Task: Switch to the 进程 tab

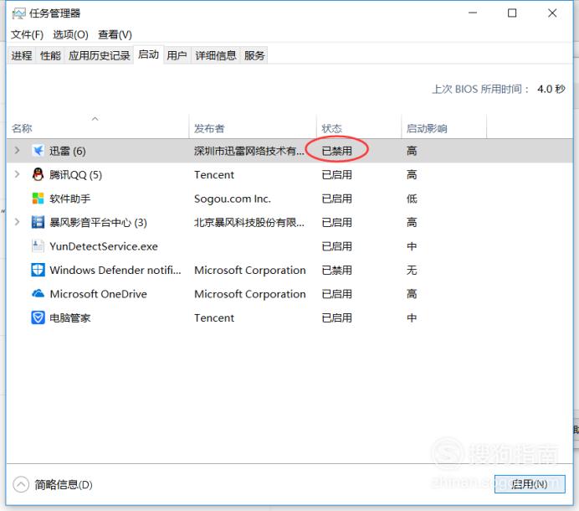Action: pos(22,55)
